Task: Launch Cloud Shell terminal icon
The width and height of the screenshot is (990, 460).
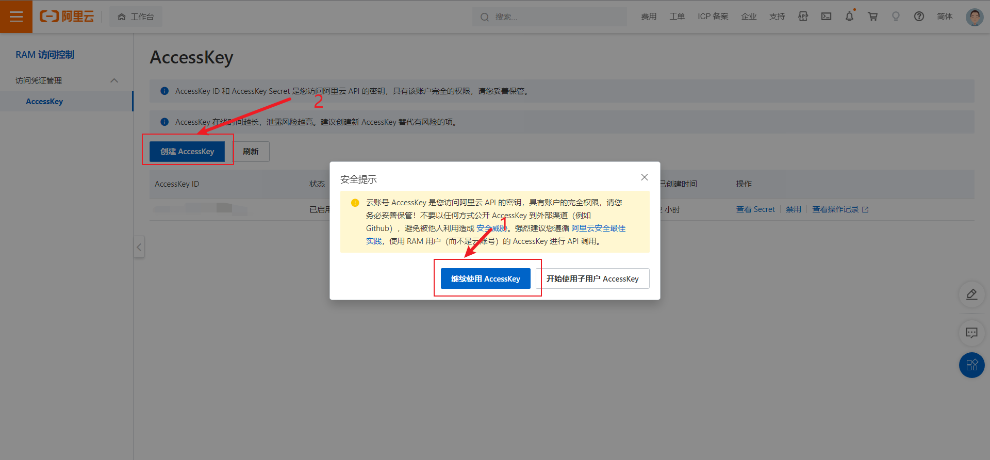Action: (827, 17)
